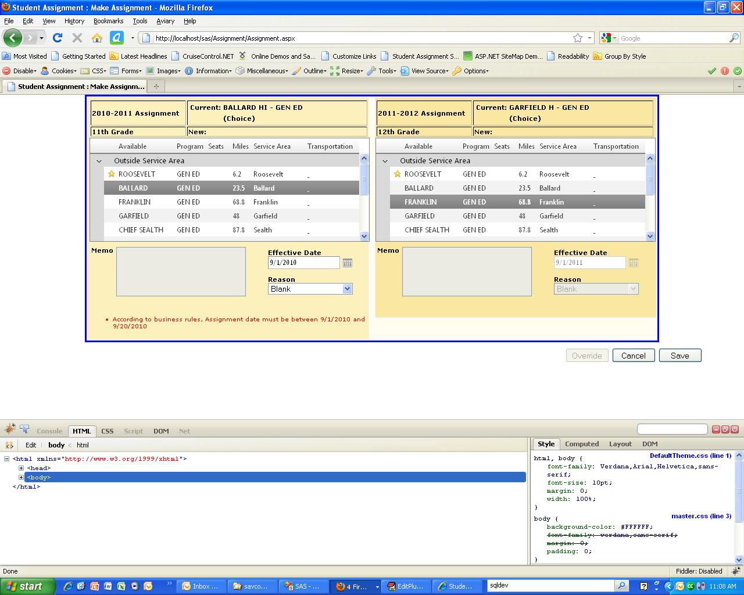This screenshot has height=595, width=744.
Task: Click the browser Back arrow button
Action: point(13,38)
